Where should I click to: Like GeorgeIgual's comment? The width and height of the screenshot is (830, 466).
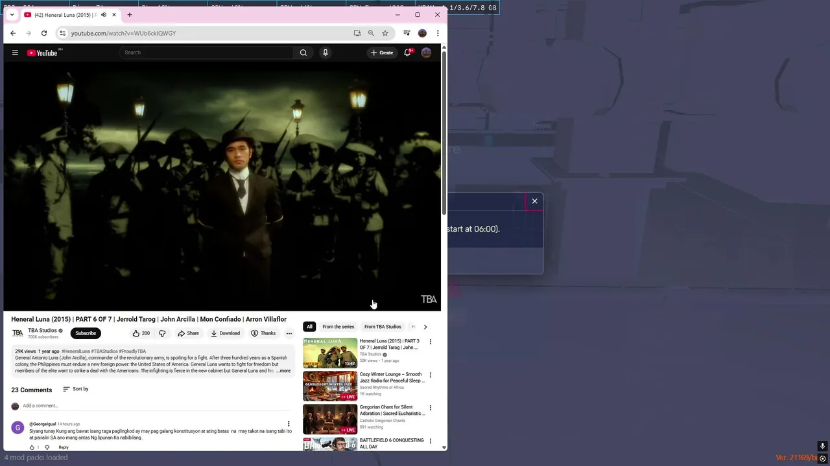[x=32, y=447]
